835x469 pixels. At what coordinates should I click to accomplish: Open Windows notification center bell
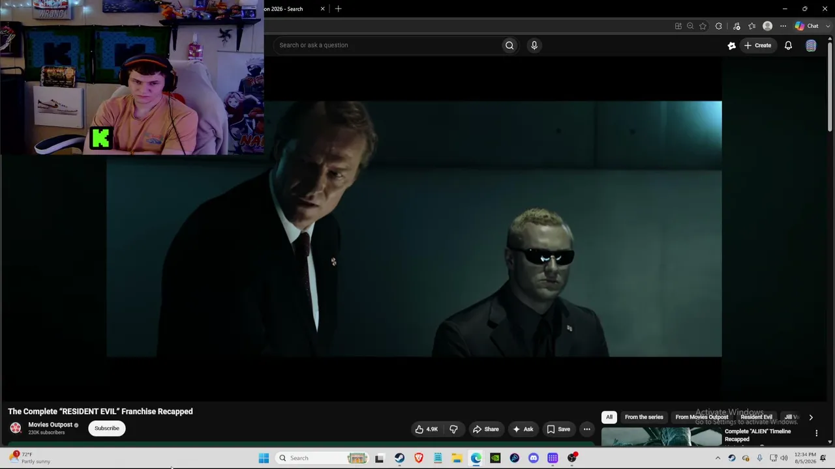(x=823, y=458)
